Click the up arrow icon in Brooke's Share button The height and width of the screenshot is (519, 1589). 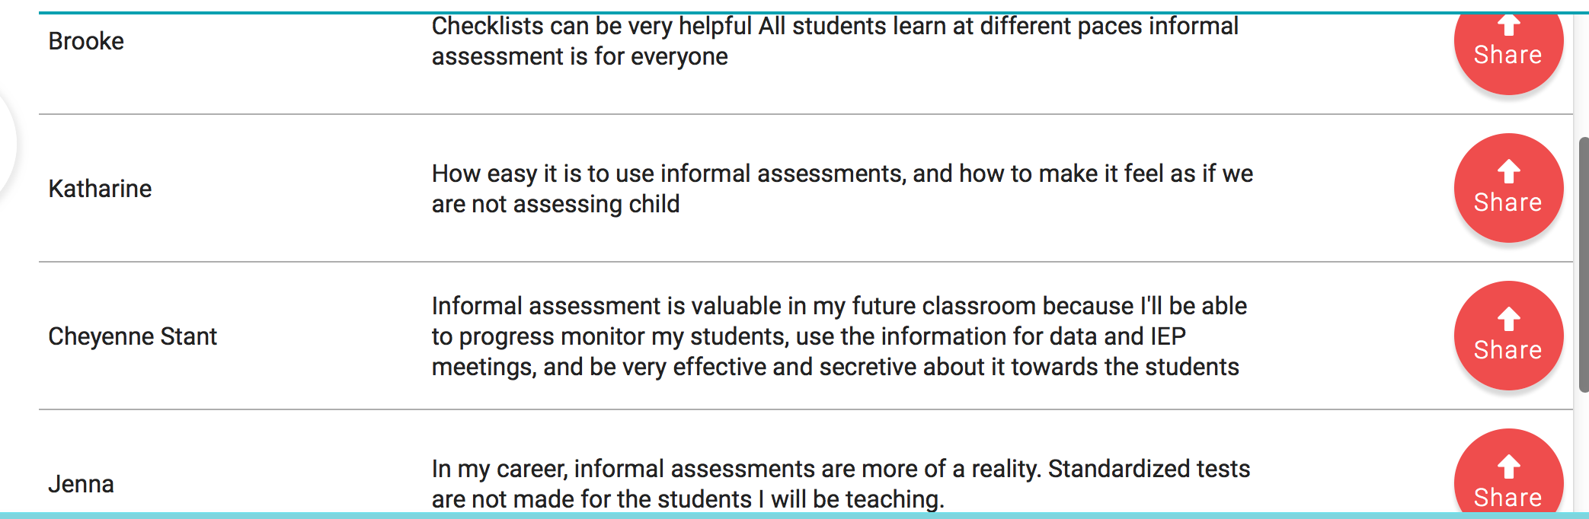pyautogui.click(x=1508, y=26)
